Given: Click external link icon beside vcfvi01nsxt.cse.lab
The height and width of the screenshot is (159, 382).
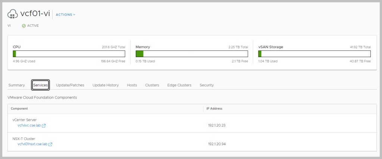Looking at the screenshot, I should (x=50, y=144).
